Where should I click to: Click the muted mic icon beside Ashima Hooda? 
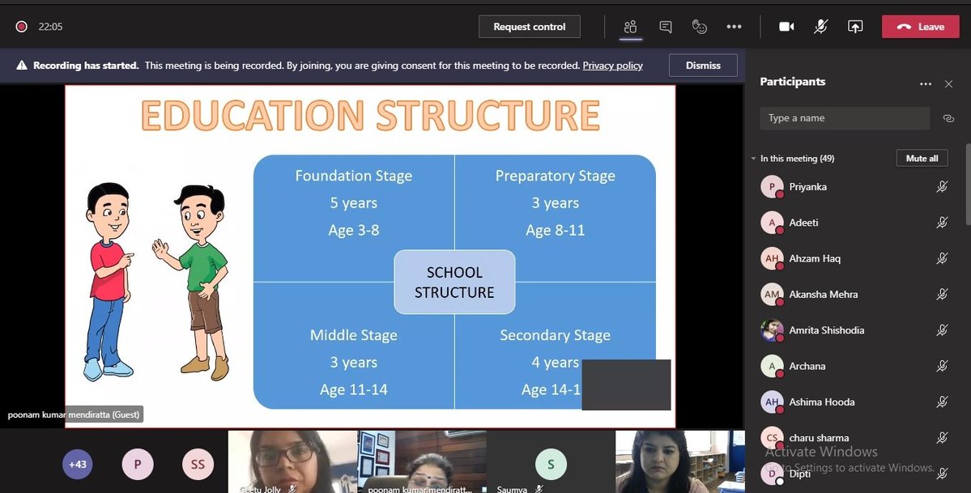pos(942,402)
